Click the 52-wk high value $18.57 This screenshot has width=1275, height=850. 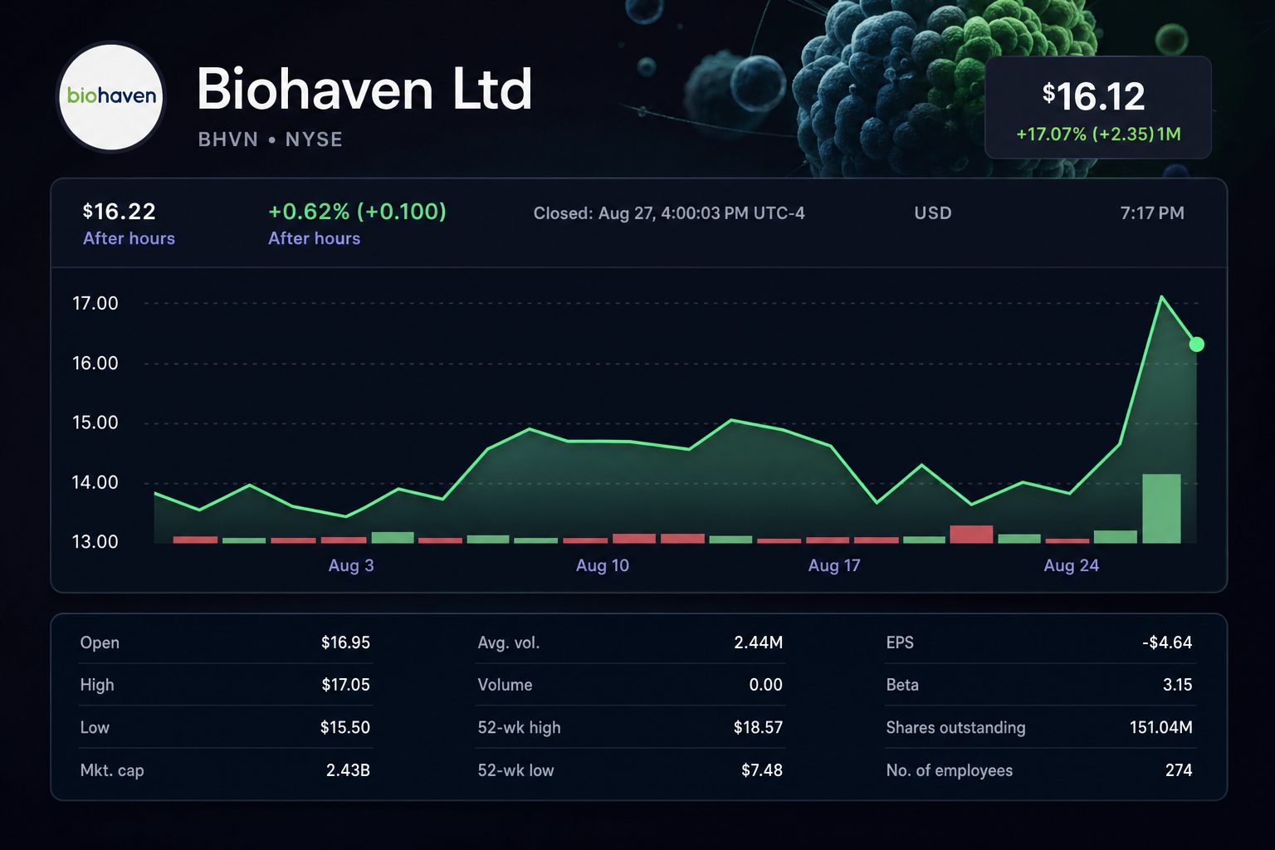click(758, 727)
